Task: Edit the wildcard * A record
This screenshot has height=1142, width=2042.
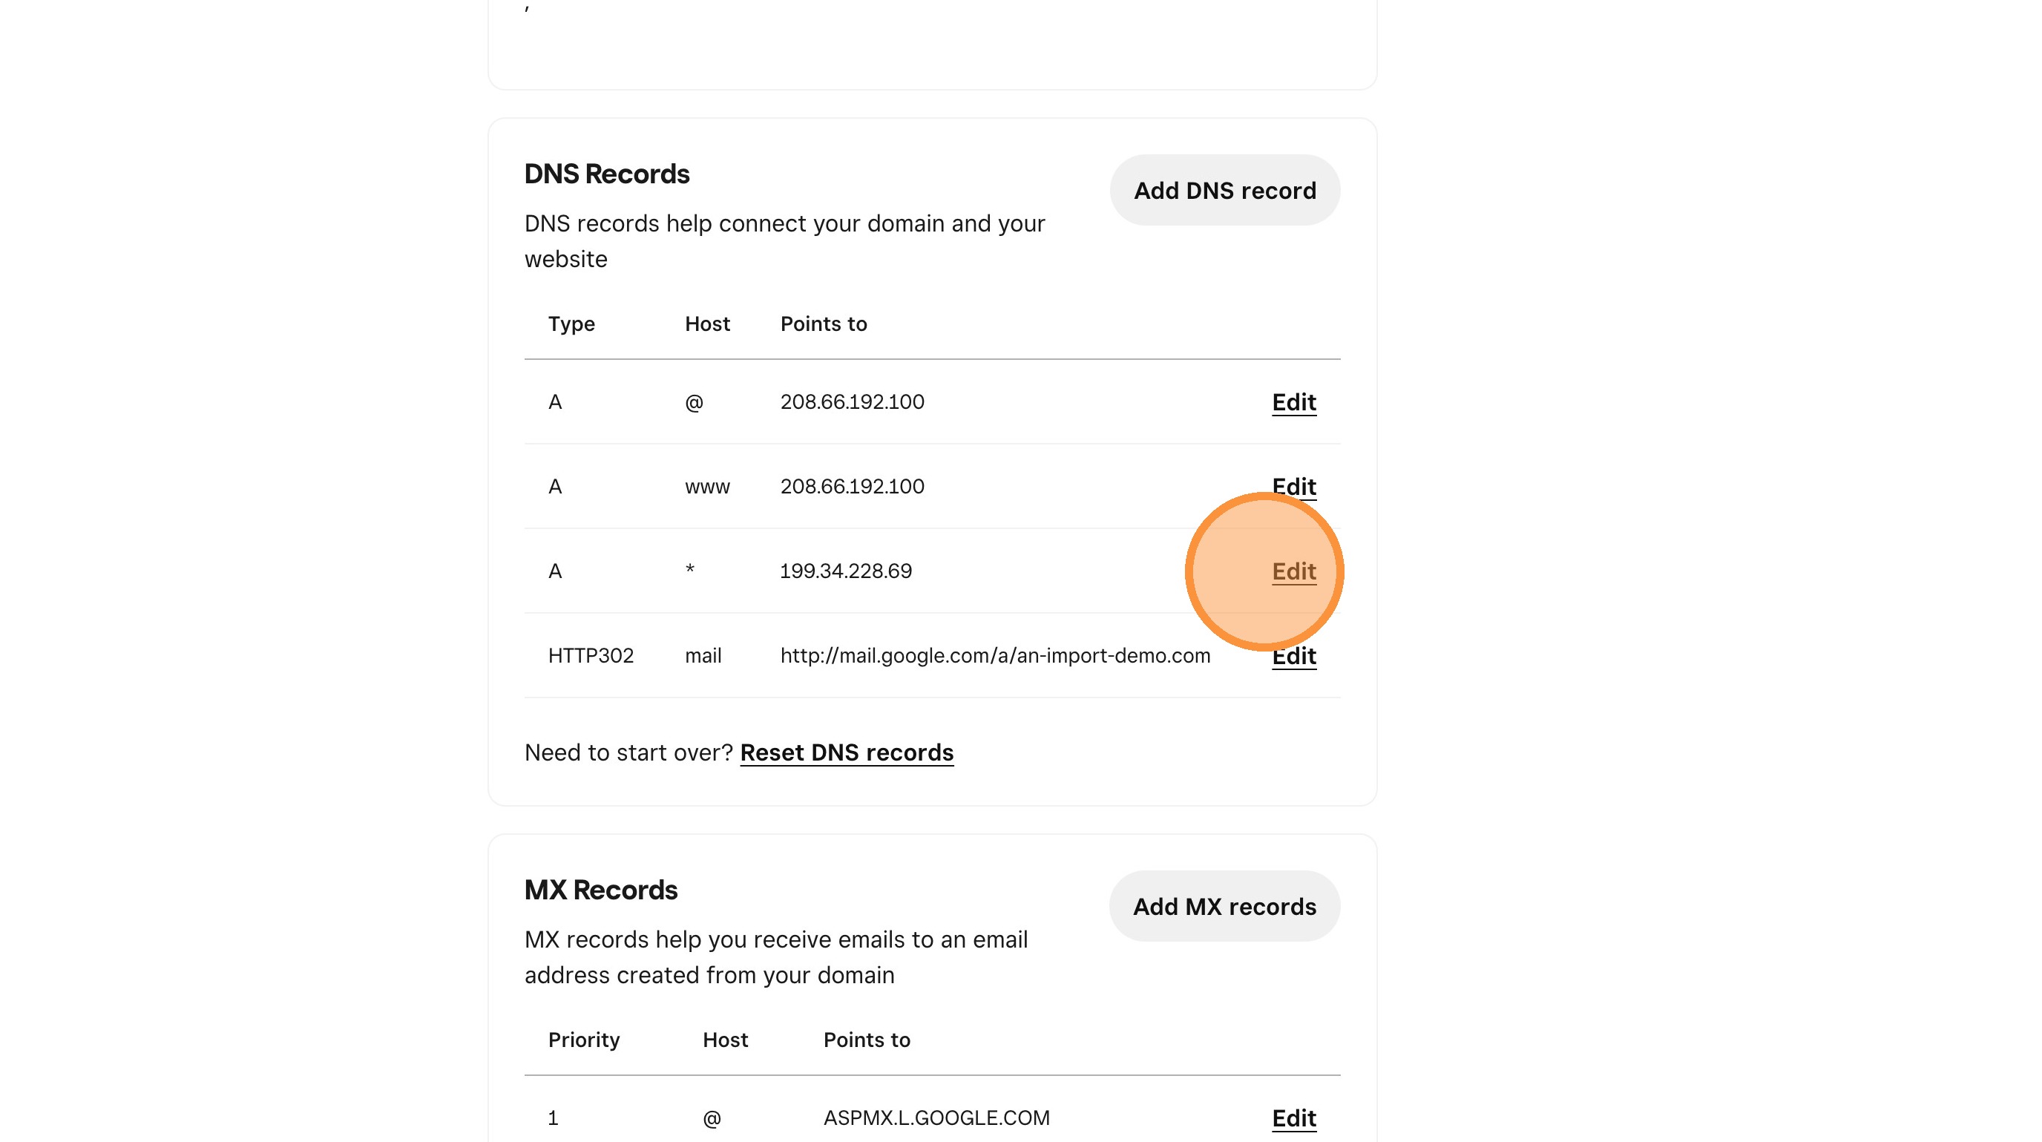Action: point(1293,571)
